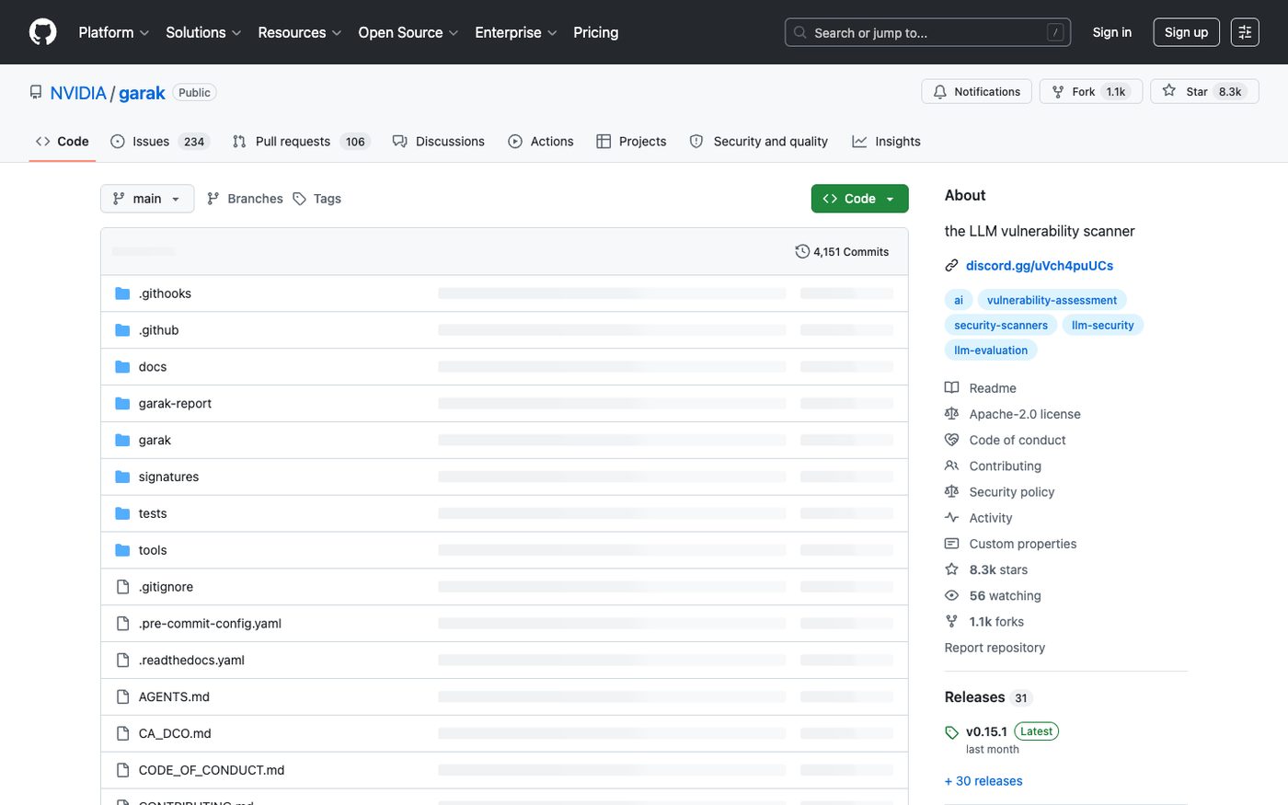
Task: Click Sign in
Action: (1112, 32)
